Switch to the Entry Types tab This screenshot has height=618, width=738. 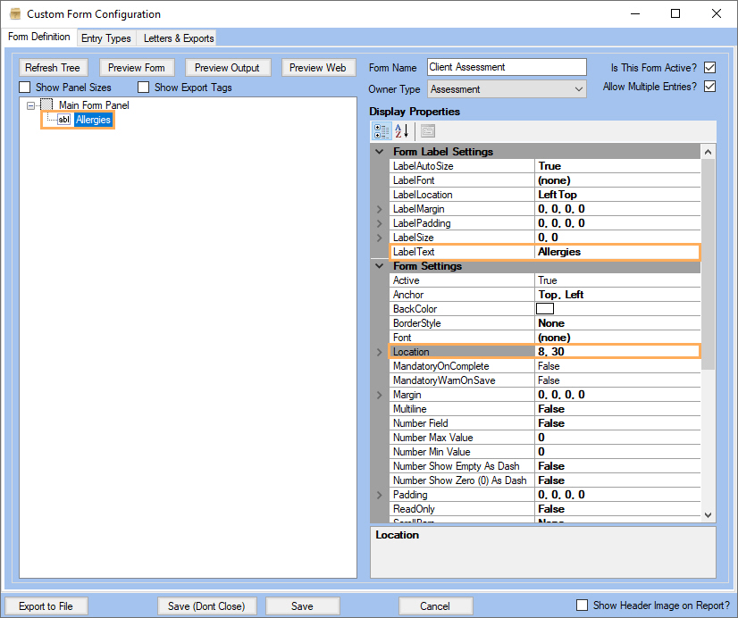(x=106, y=38)
